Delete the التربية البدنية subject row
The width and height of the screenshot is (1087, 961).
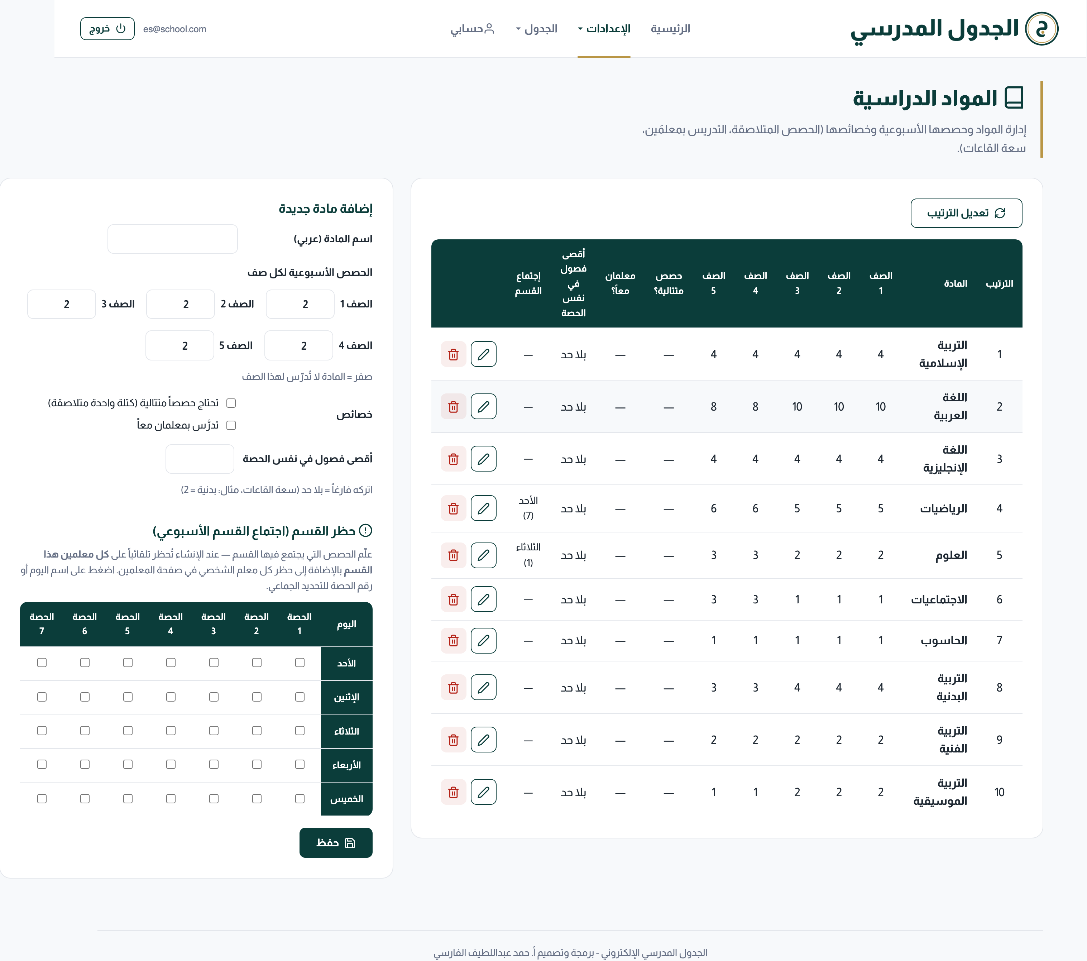(x=454, y=688)
